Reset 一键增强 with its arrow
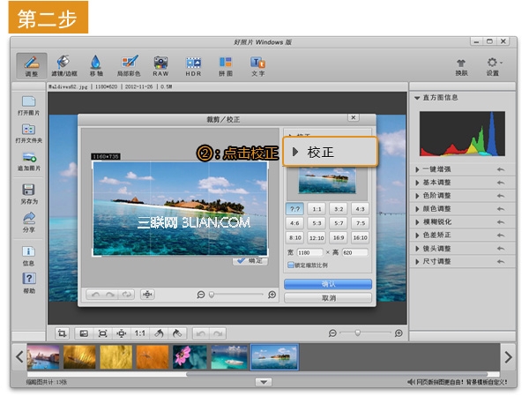 (501, 169)
